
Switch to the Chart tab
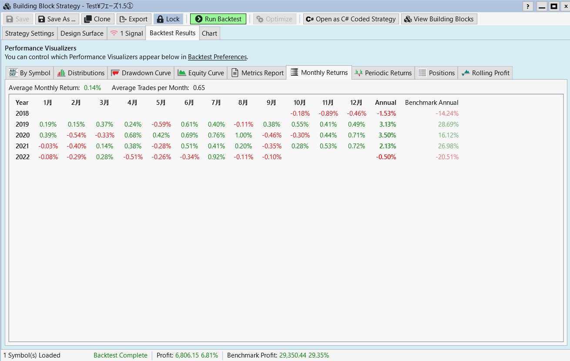tap(209, 33)
